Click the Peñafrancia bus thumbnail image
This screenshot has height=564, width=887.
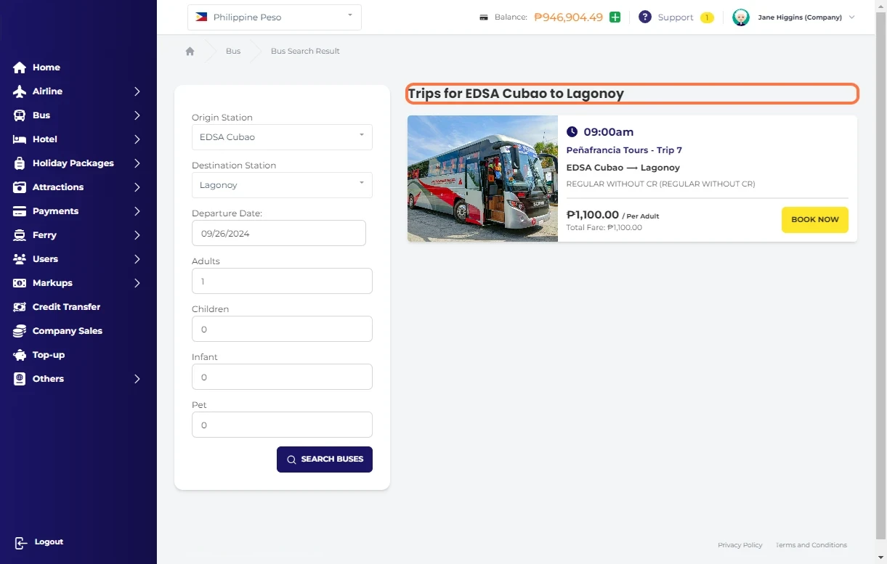(482, 179)
